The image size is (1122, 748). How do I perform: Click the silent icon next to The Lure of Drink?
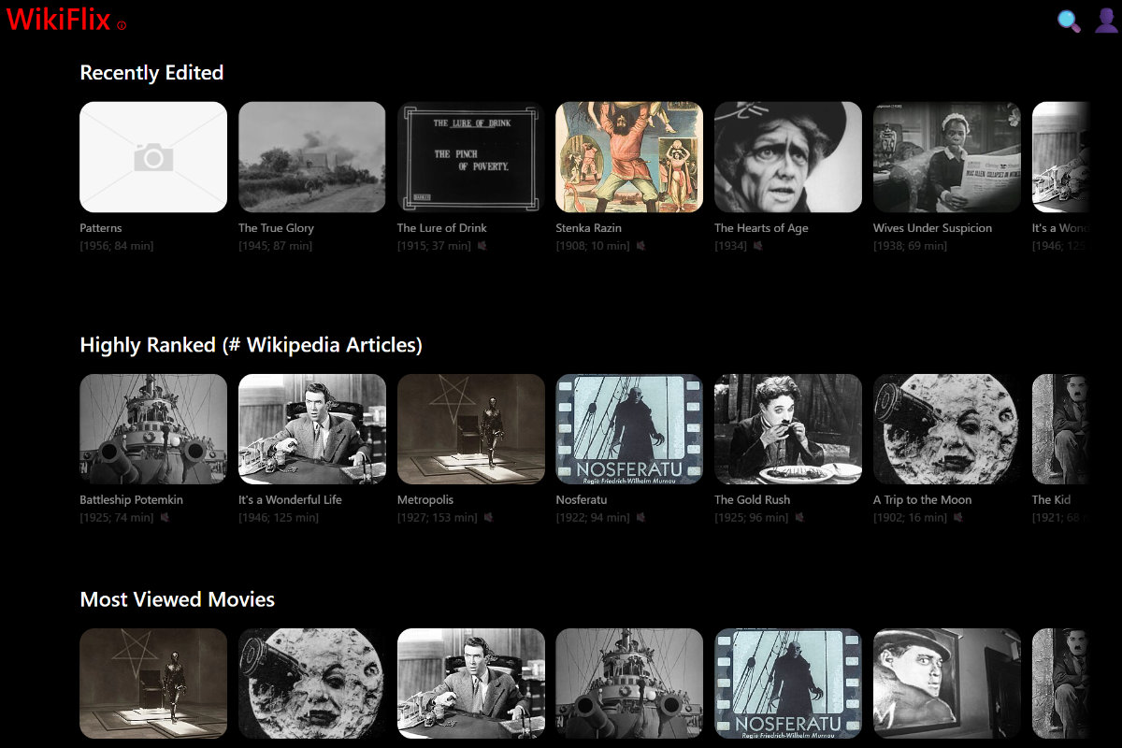coord(482,246)
